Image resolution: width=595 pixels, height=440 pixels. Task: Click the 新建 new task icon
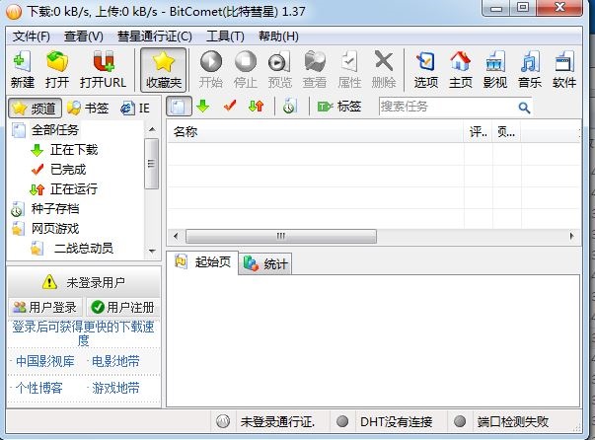23,70
